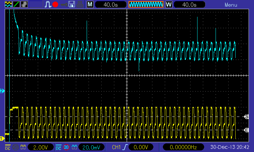Click the gray persistence display icon
Image resolution: width=254 pixels, height=152 pixels.
tap(24, 4)
